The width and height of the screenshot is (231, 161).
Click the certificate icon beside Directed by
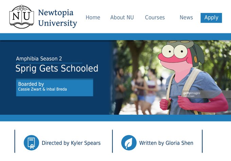(x=31, y=143)
